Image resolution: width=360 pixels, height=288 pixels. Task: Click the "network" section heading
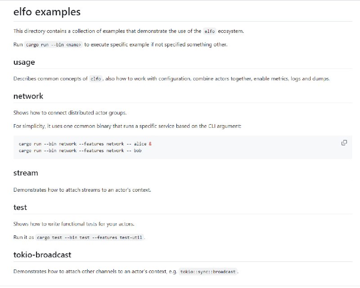coord(28,96)
